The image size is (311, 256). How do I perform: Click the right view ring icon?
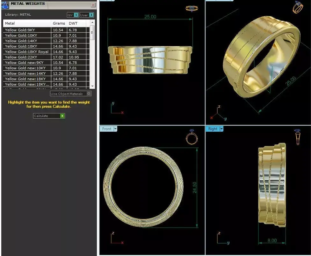[x=298, y=137]
